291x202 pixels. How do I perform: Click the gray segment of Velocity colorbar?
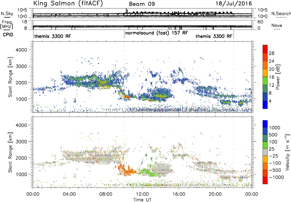click(265, 152)
